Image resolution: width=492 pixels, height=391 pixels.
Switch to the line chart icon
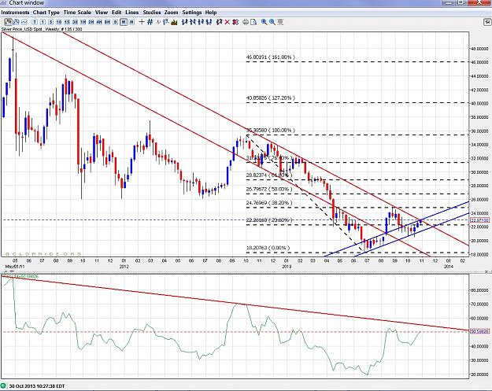point(24,22)
